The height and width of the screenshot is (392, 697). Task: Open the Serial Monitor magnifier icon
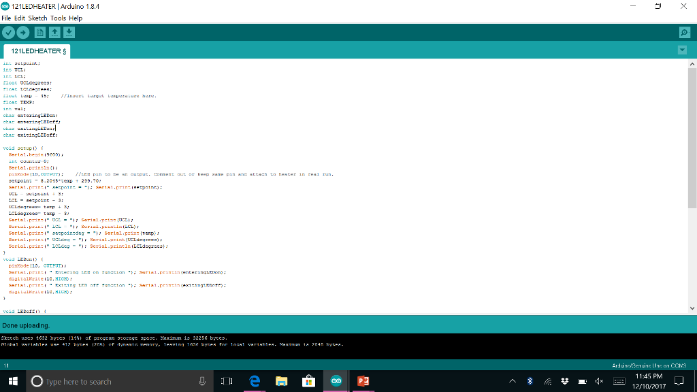[x=684, y=32]
